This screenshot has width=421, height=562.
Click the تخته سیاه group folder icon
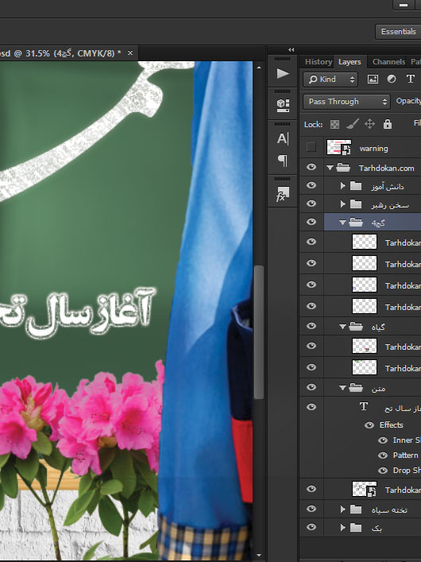click(355, 510)
